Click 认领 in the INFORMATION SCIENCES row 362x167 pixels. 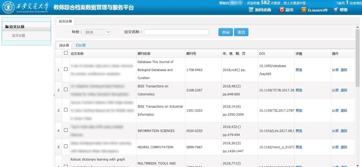[335, 131]
